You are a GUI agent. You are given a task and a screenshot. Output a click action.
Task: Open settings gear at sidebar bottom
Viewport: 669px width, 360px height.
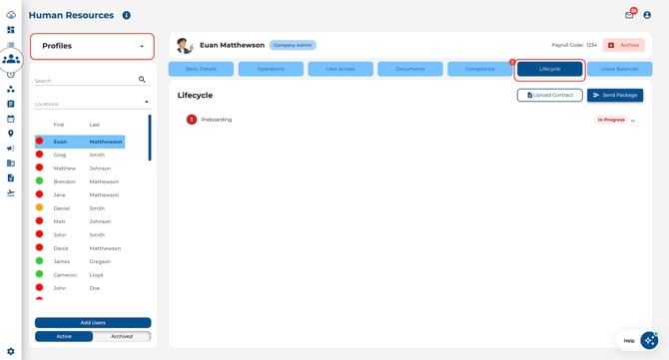[11, 351]
